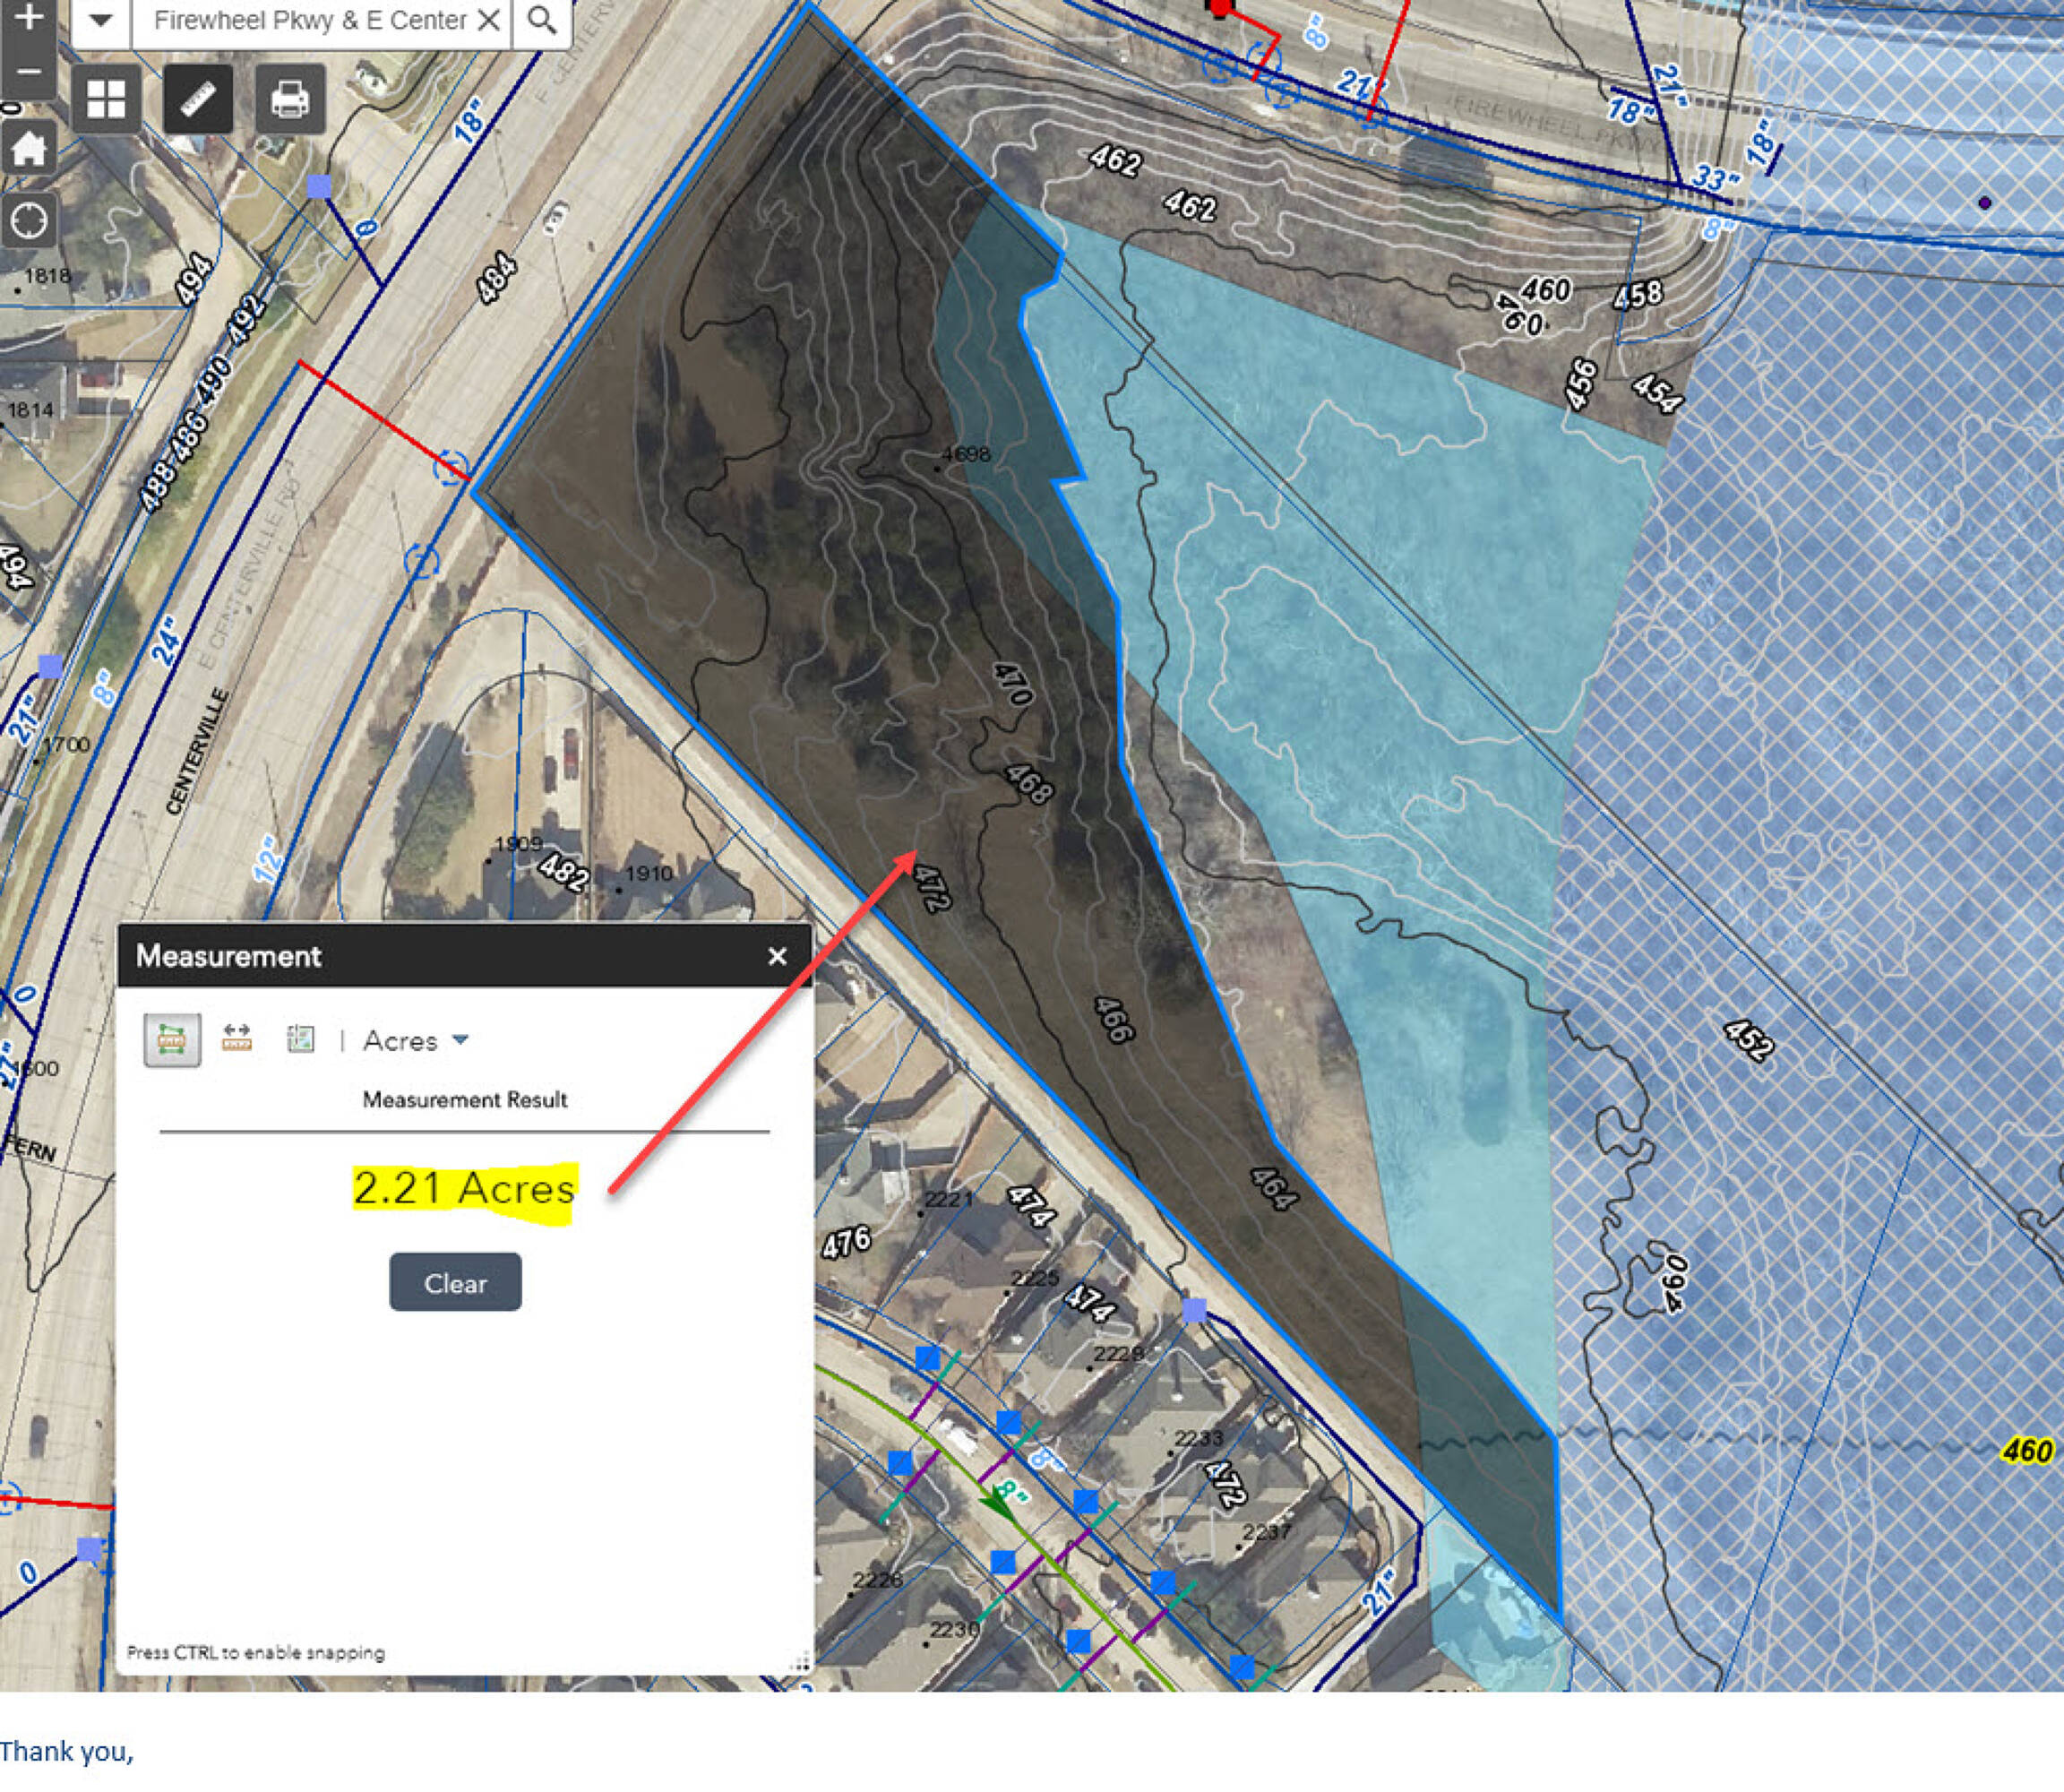Viewport: 2064px width, 1792px height.
Task: Select the area measurement tool
Action: (172, 1040)
